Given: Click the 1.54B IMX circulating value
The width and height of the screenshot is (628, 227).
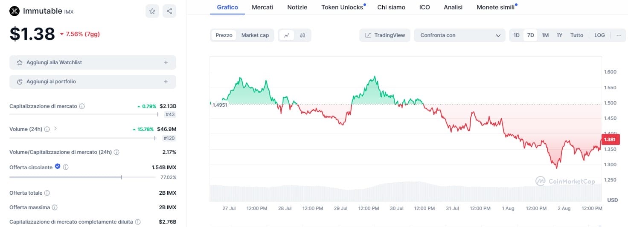Looking at the screenshot, I should pyautogui.click(x=164, y=167).
